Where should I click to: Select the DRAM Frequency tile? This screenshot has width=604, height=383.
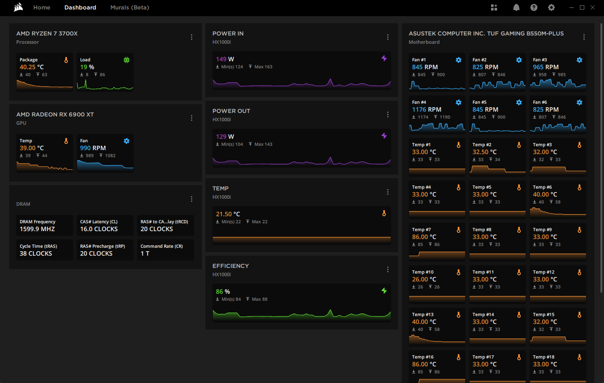pyautogui.click(x=45, y=225)
